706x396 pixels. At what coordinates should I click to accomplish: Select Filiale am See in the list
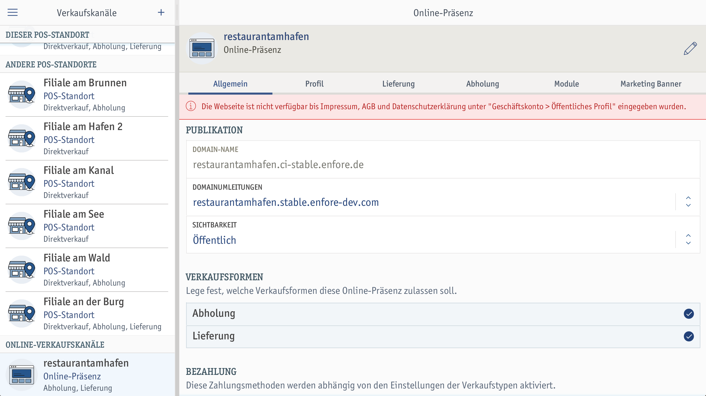[87, 226]
